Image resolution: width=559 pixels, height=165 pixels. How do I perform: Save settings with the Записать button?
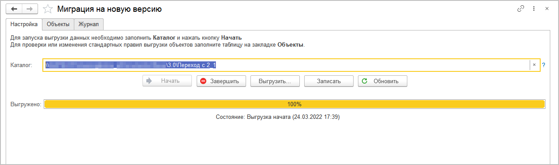pyautogui.click(x=329, y=81)
